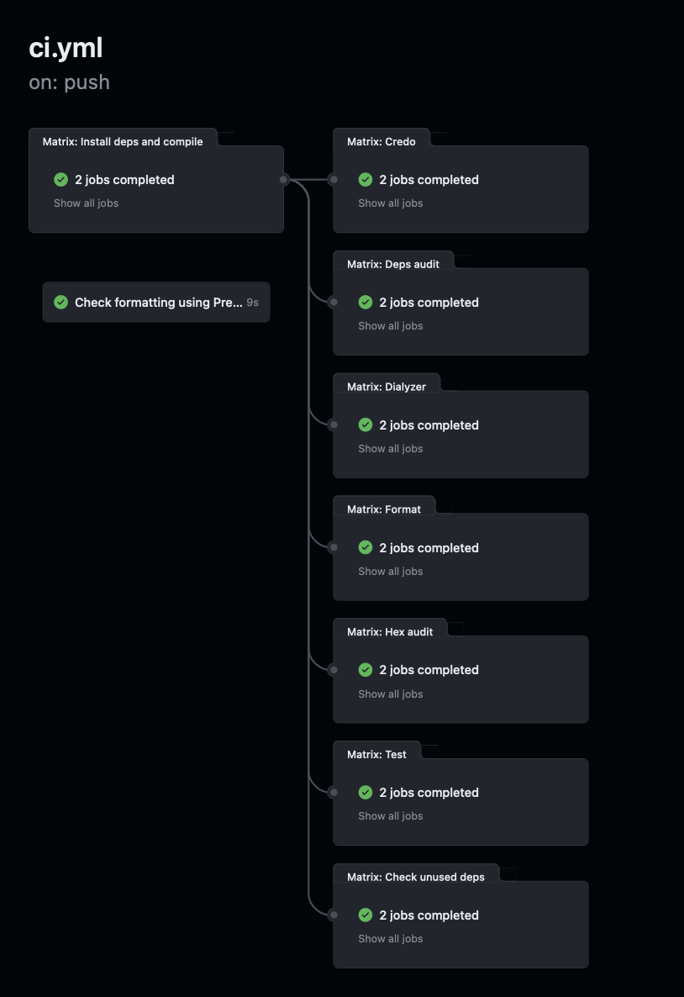Click green checkmark in Dialyzer matrix
684x997 pixels.
tap(365, 425)
